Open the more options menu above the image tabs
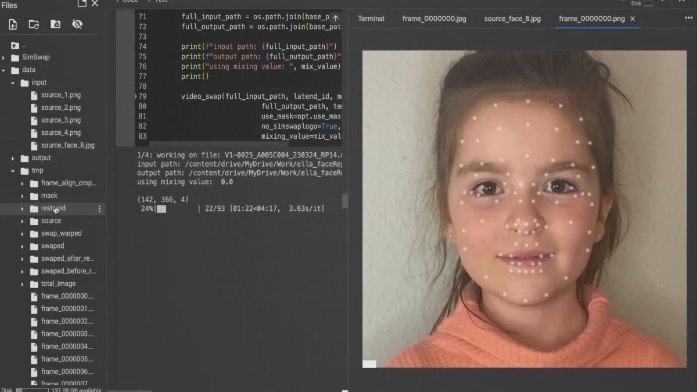This screenshot has height=392, width=697. 689,18
